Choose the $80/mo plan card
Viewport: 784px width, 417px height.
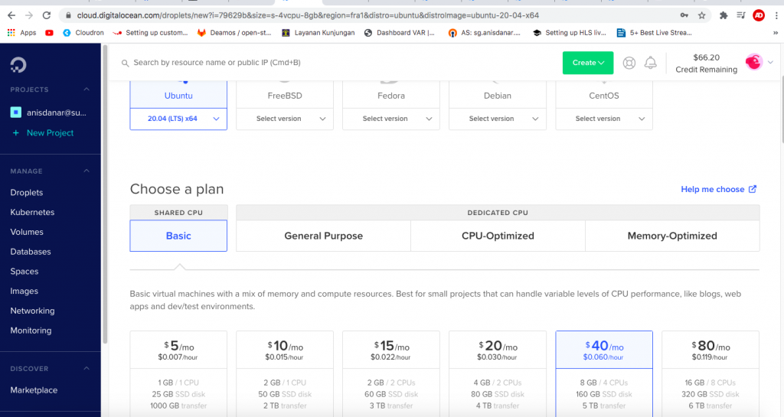point(710,373)
